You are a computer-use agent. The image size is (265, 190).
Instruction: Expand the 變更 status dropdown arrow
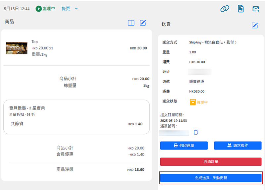tap(77, 9)
